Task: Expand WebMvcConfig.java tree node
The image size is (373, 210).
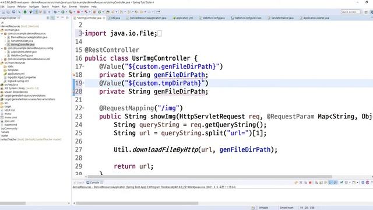Action: coord(5,55)
